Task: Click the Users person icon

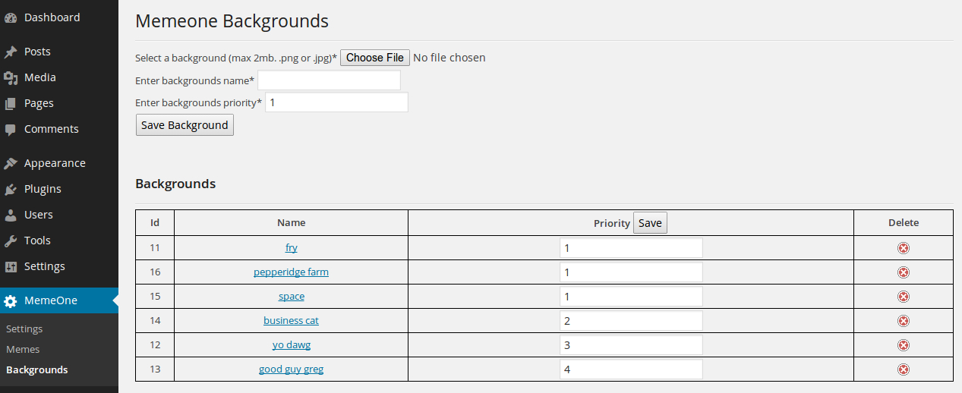Action: pos(11,215)
